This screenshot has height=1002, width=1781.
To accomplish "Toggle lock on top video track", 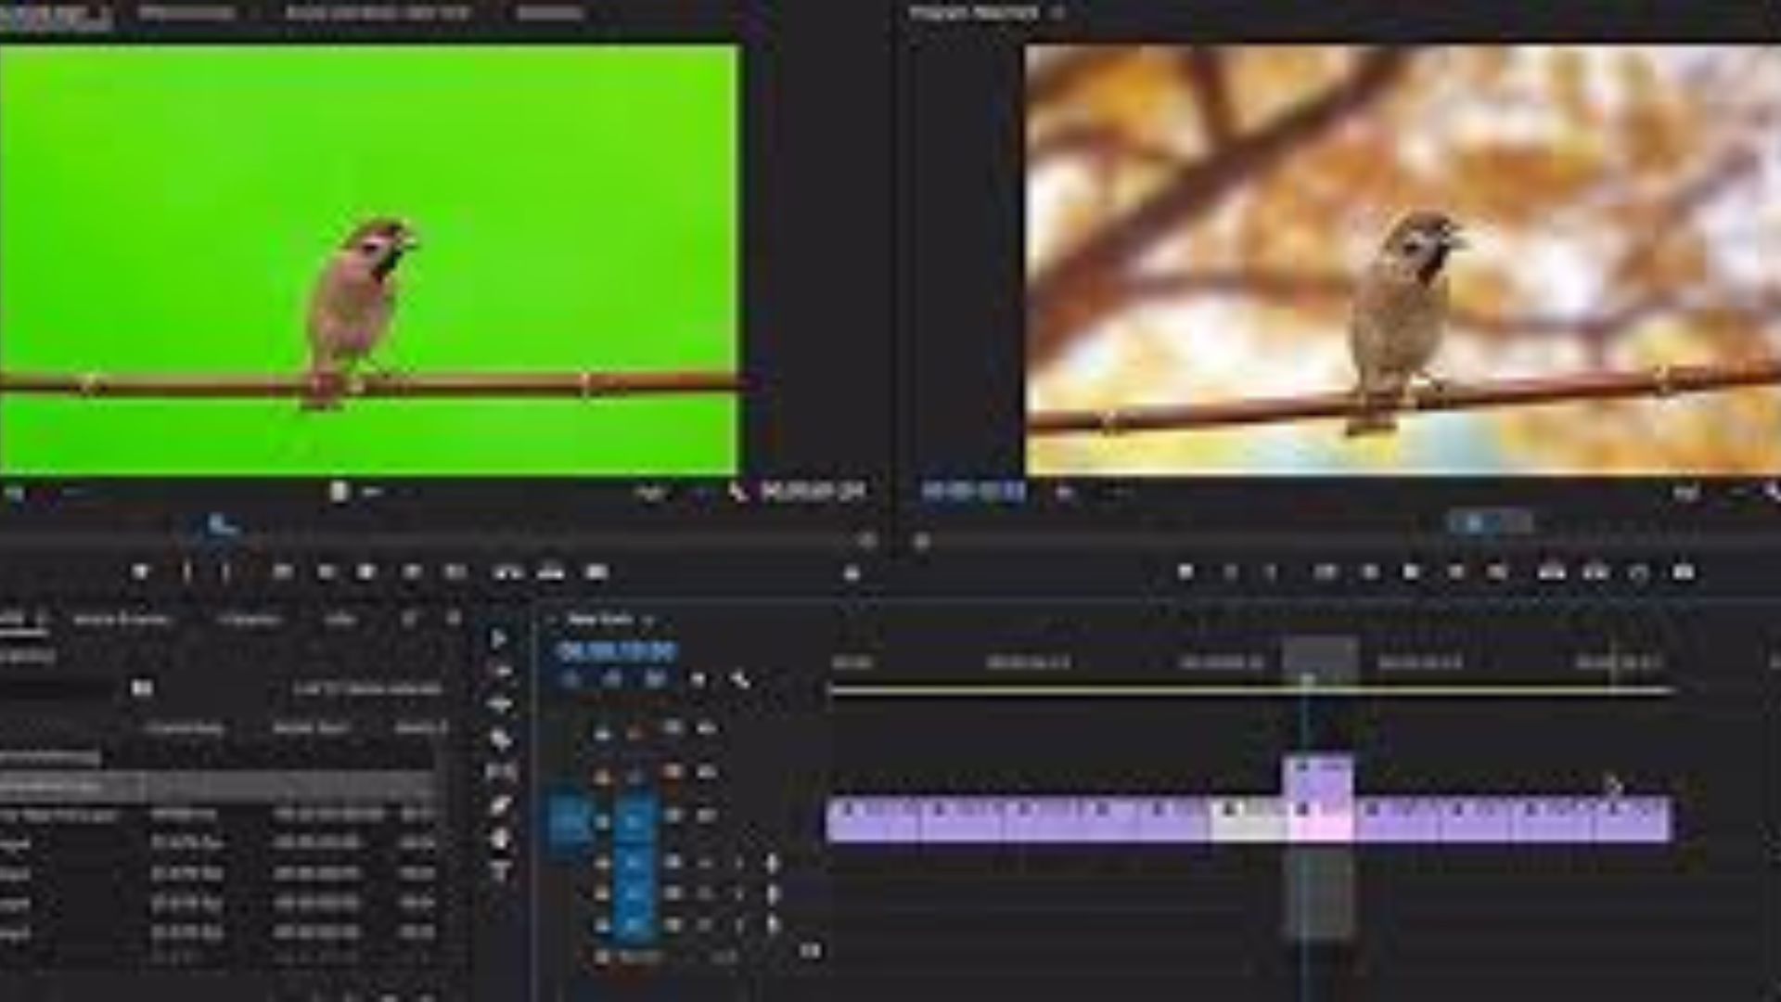I will pos(602,734).
